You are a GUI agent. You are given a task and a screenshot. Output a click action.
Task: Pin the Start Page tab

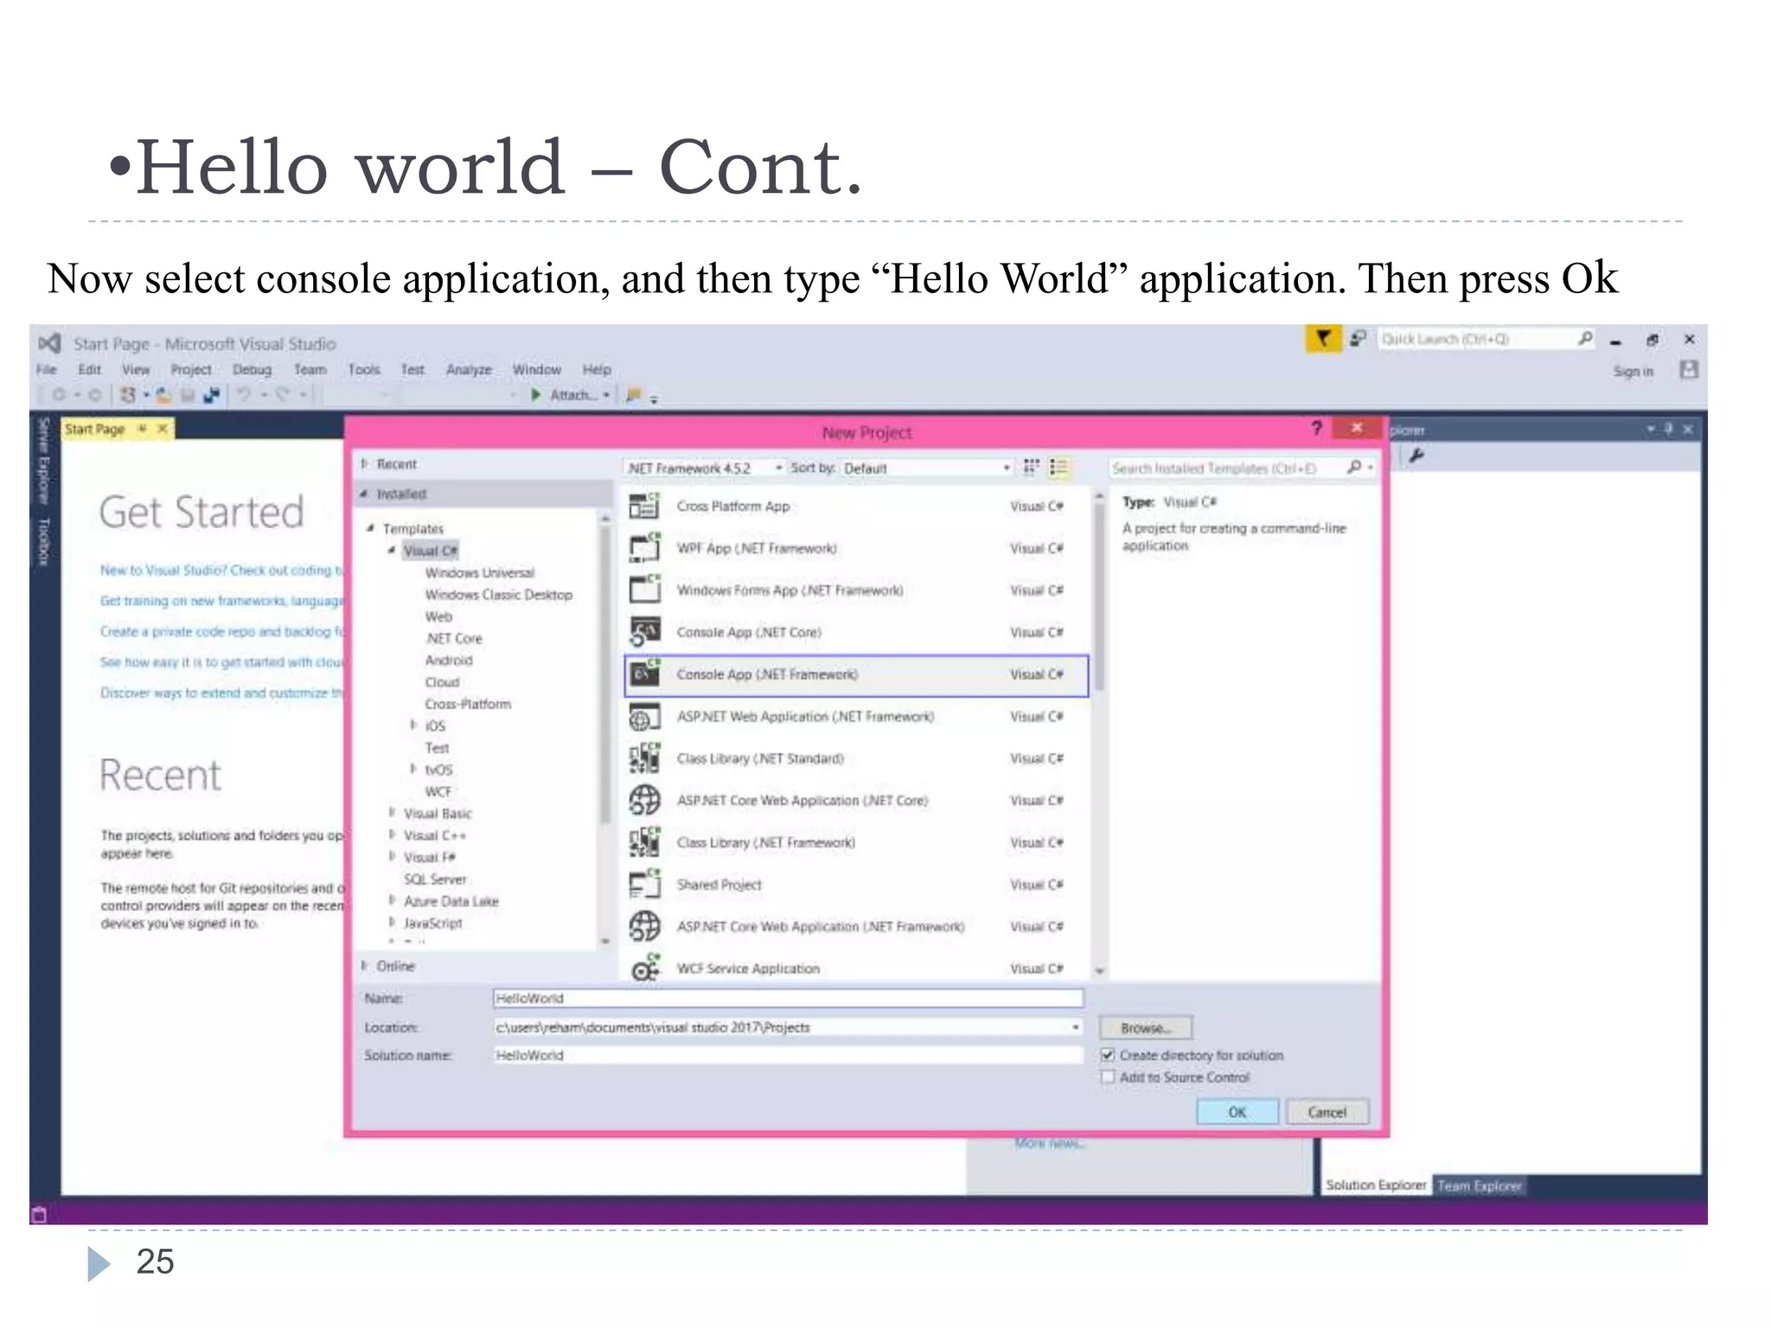tap(143, 429)
